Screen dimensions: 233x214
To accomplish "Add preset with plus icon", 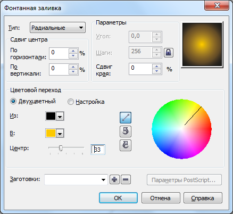I will pos(114,179).
